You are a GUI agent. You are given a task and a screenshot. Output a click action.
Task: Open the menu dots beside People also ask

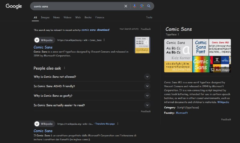tap(64, 68)
